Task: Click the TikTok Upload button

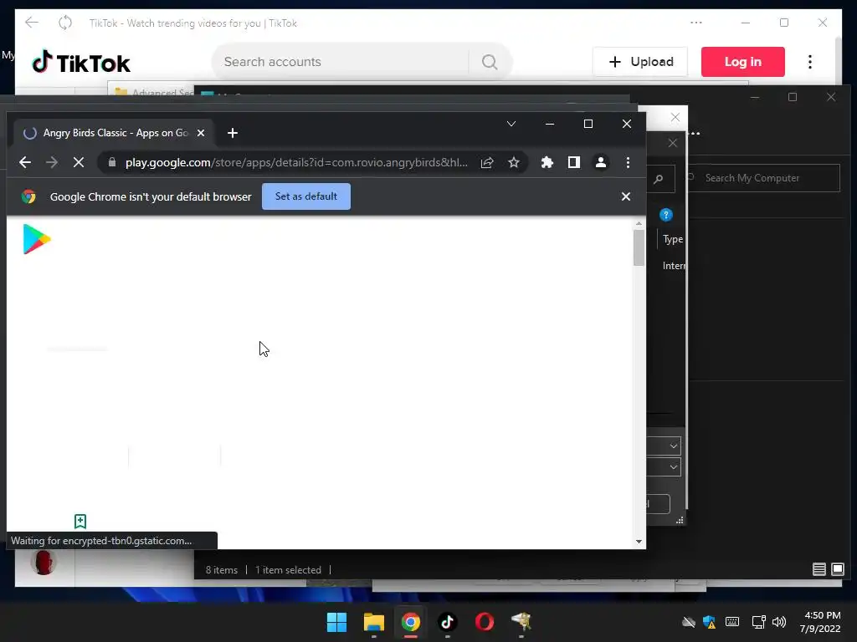Action: click(x=640, y=62)
